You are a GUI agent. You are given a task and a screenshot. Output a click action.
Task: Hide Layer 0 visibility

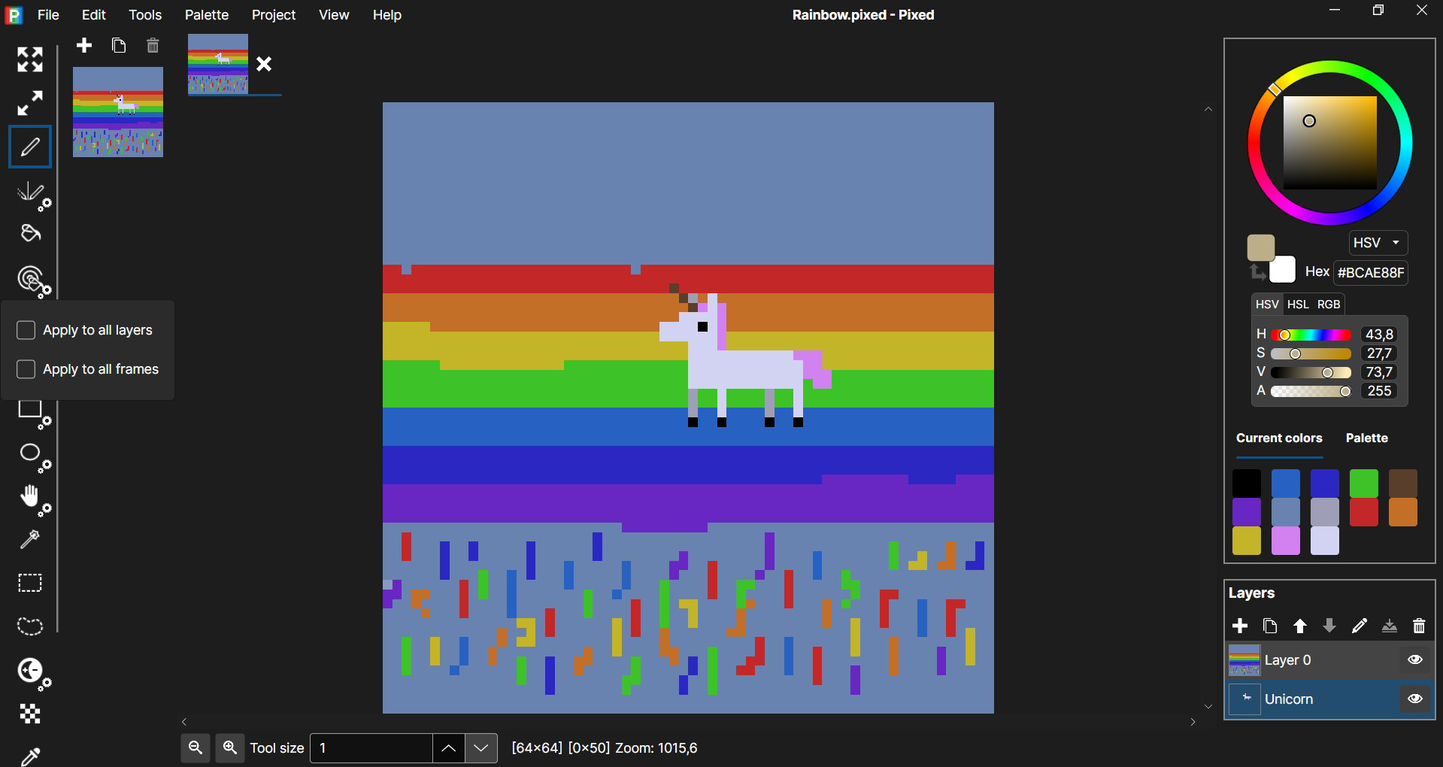[x=1415, y=659]
